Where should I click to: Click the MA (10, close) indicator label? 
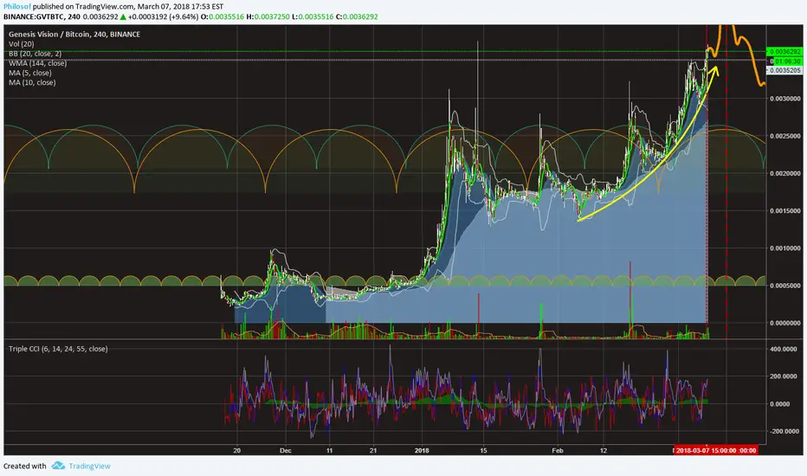click(x=32, y=82)
